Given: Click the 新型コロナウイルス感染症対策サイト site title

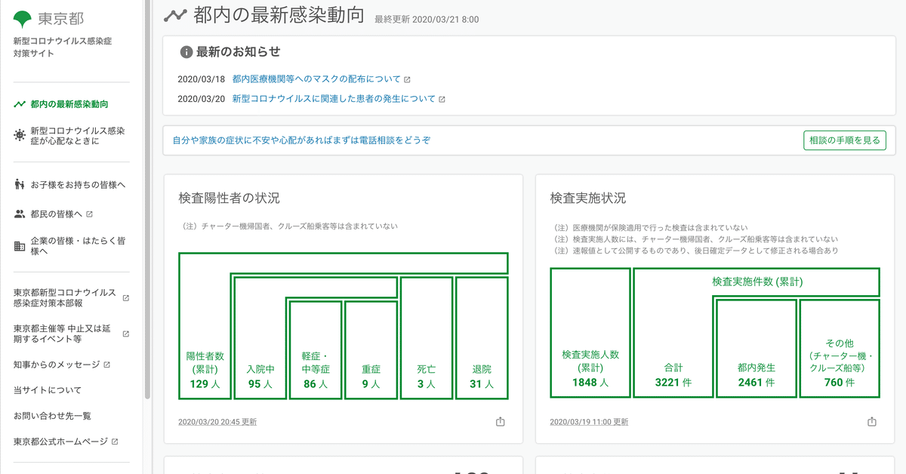Looking at the screenshot, I should [x=63, y=48].
